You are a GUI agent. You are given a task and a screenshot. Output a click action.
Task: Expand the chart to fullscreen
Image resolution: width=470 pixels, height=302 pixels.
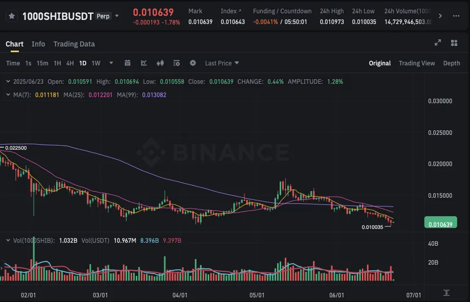pos(437,43)
